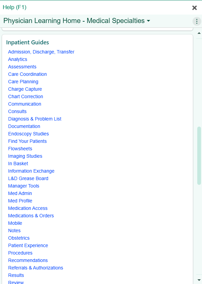Click the Inpatient Guides heading

click(27, 42)
